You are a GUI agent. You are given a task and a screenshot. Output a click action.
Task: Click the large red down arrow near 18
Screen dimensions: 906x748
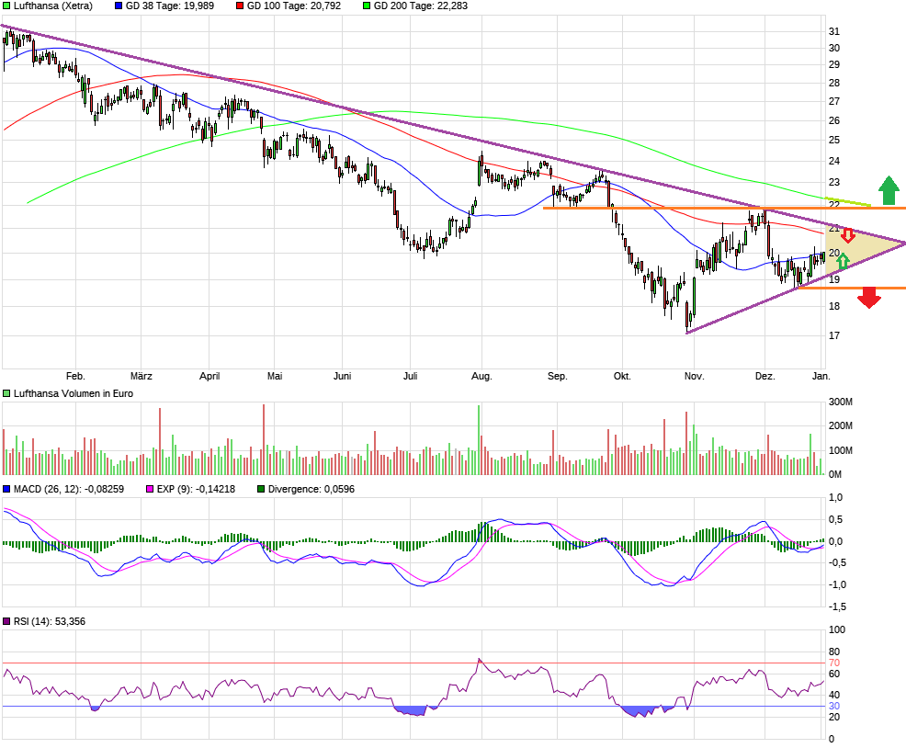(x=869, y=298)
